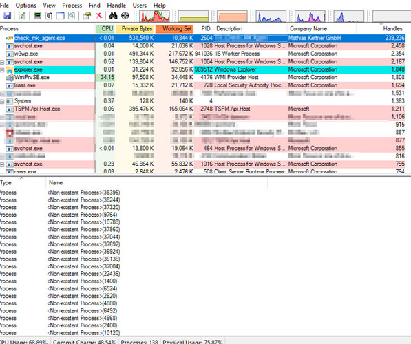Open the Find menu
The width and height of the screenshot is (411, 344).
[x=94, y=6]
